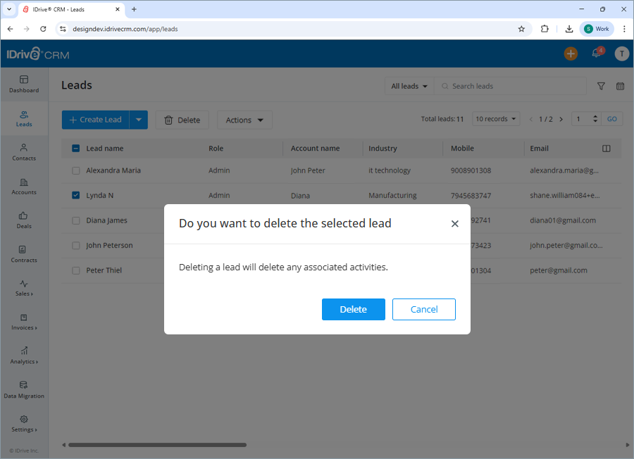The height and width of the screenshot is (459, 634).
Task: Open the notifications bell
Action: 596,53
